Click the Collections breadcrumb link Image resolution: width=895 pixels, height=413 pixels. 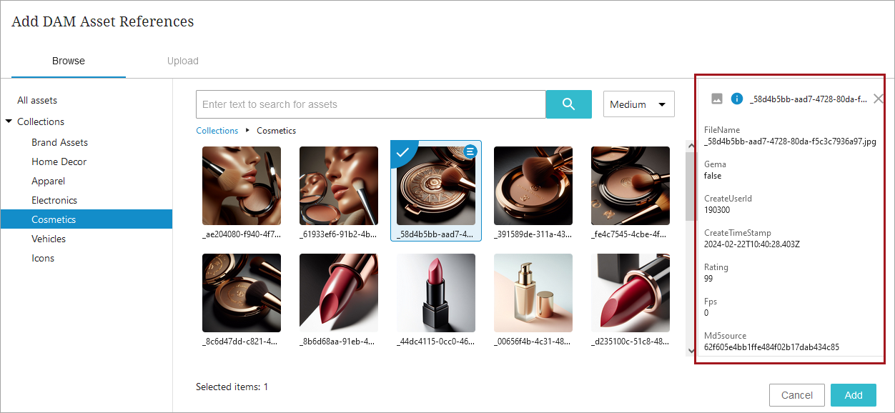coord(217,131)
